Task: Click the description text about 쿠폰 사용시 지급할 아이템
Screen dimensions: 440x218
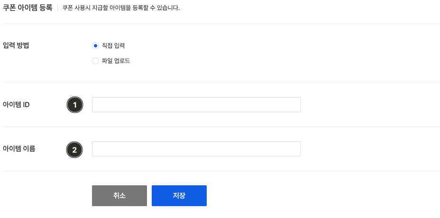Action: [x=121, y=8]
